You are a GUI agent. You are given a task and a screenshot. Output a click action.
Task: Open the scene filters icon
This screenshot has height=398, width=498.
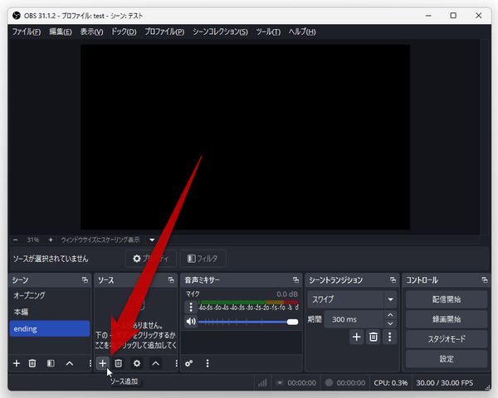(51, 363)
